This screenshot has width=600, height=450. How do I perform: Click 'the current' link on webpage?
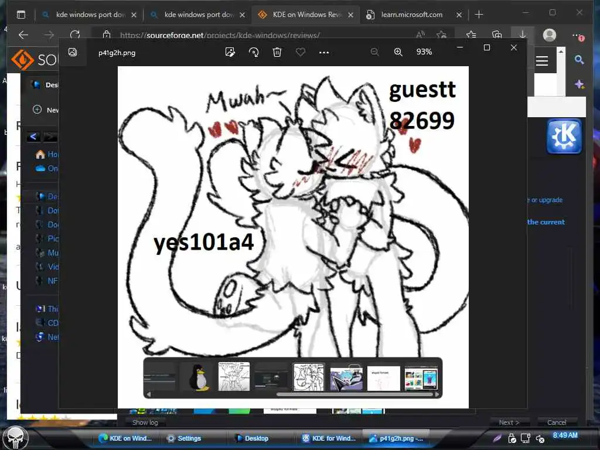546,222
